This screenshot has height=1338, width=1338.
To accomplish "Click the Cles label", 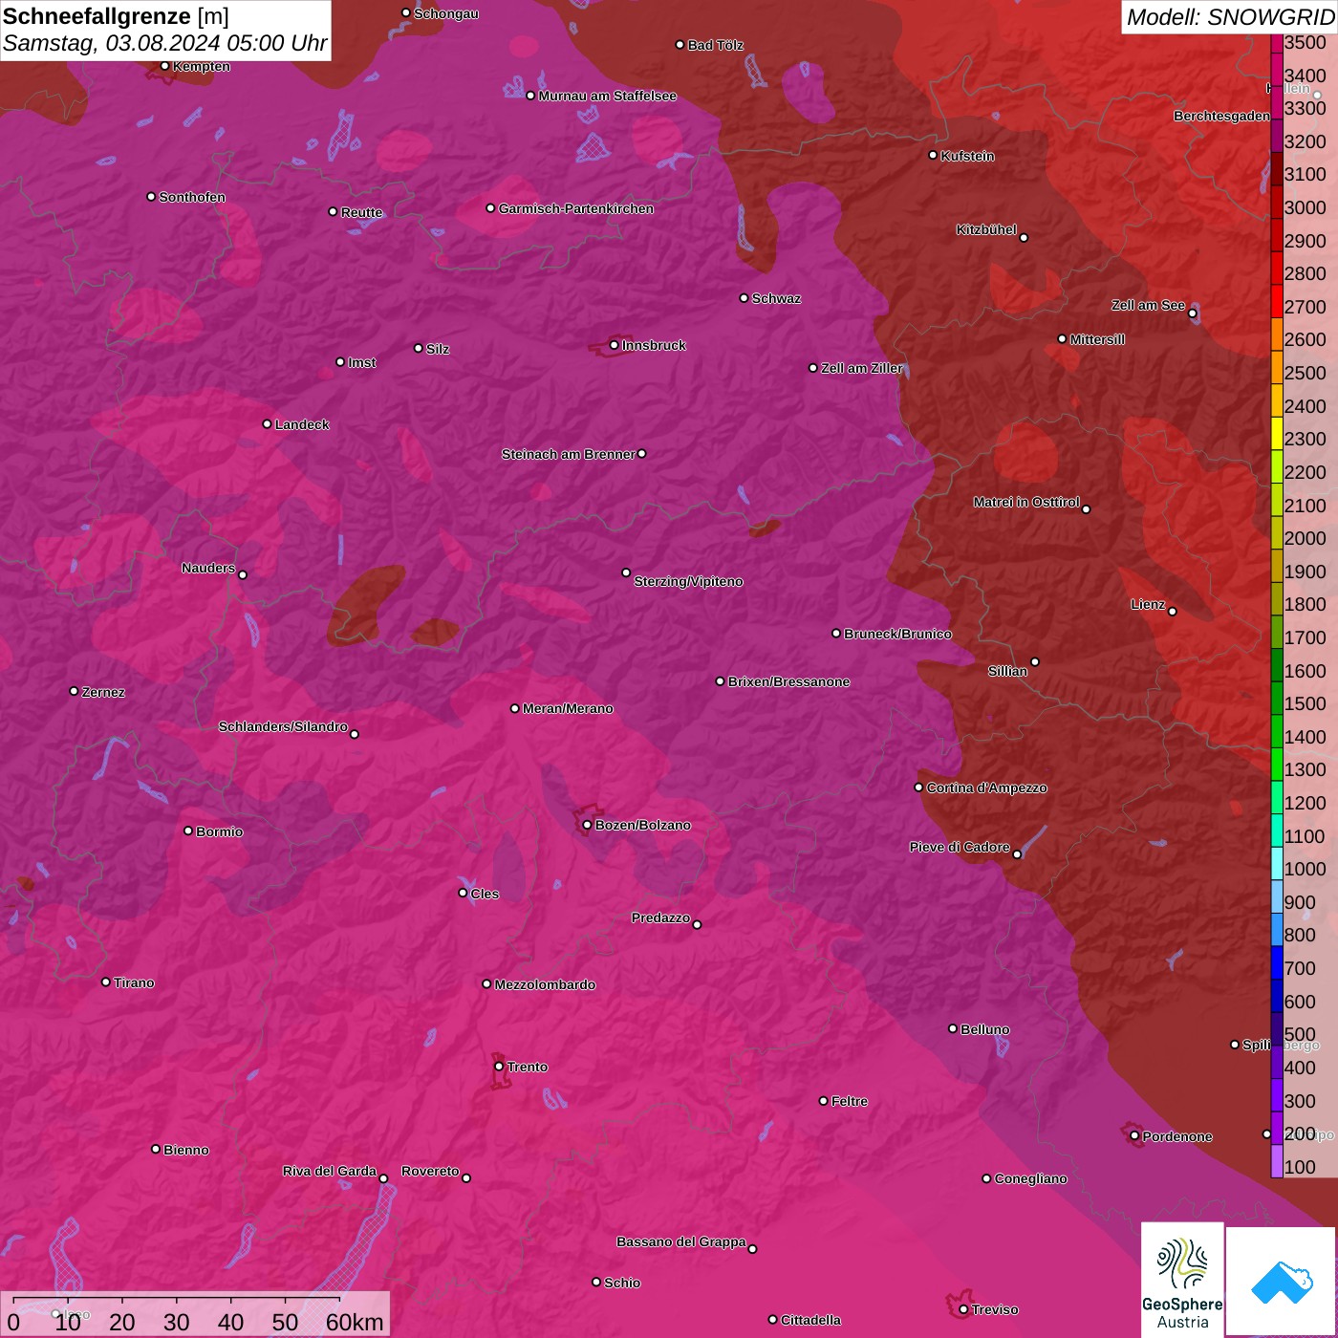I will [485, 894].
